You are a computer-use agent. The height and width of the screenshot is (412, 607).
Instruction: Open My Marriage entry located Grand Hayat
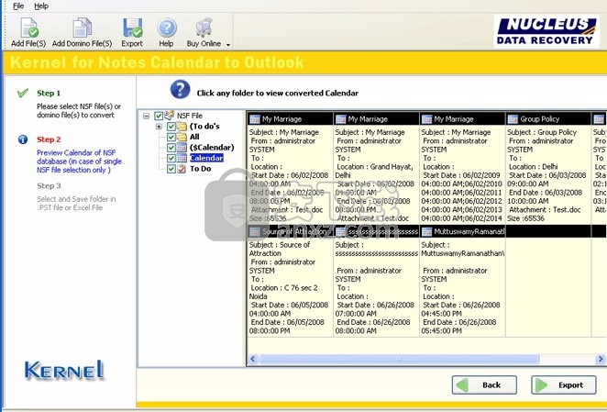[x=376, y=167]
